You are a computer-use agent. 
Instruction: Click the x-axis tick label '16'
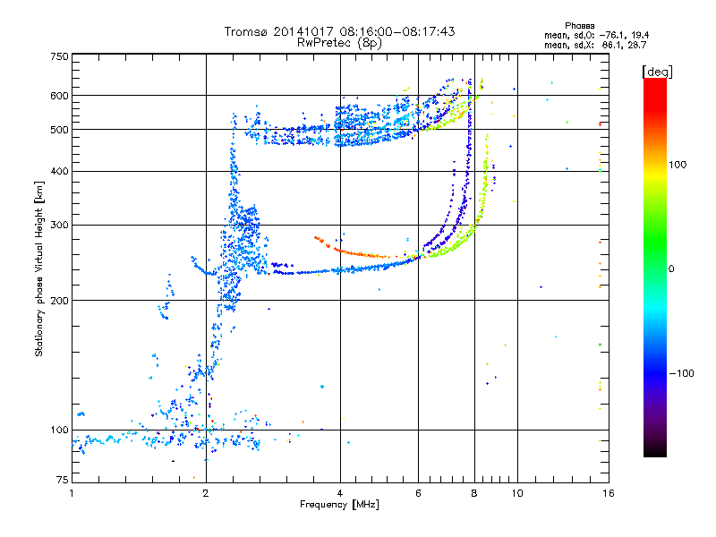[x=609, y=493]
